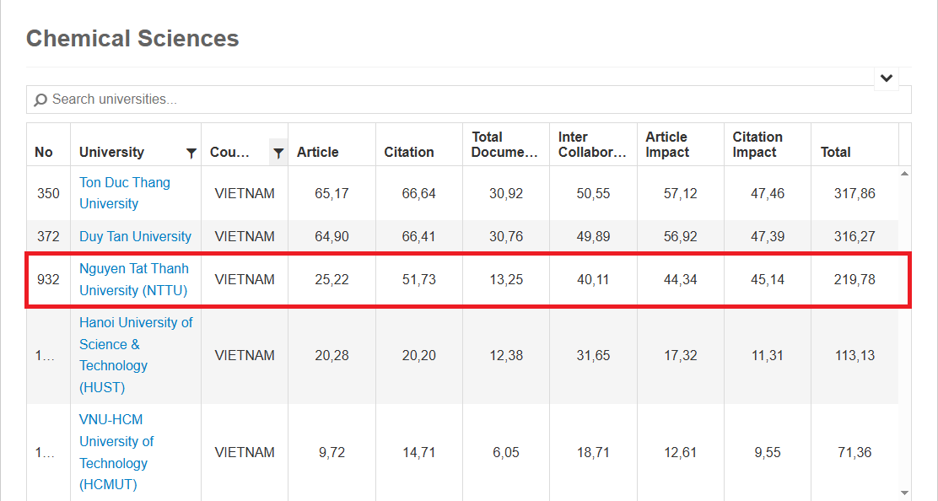Sort by the Total Documents column header

pos(506,145)
